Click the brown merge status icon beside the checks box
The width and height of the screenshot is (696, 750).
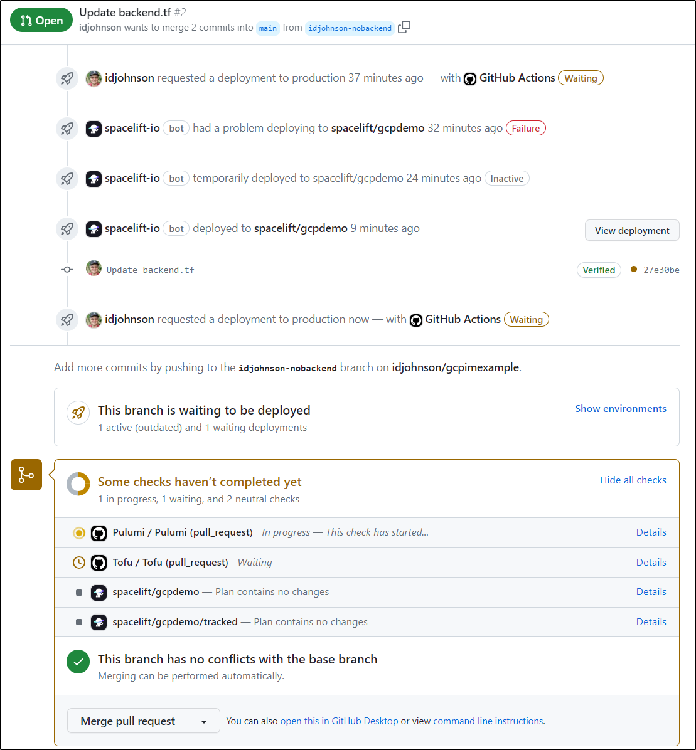[x=26, y=475]
